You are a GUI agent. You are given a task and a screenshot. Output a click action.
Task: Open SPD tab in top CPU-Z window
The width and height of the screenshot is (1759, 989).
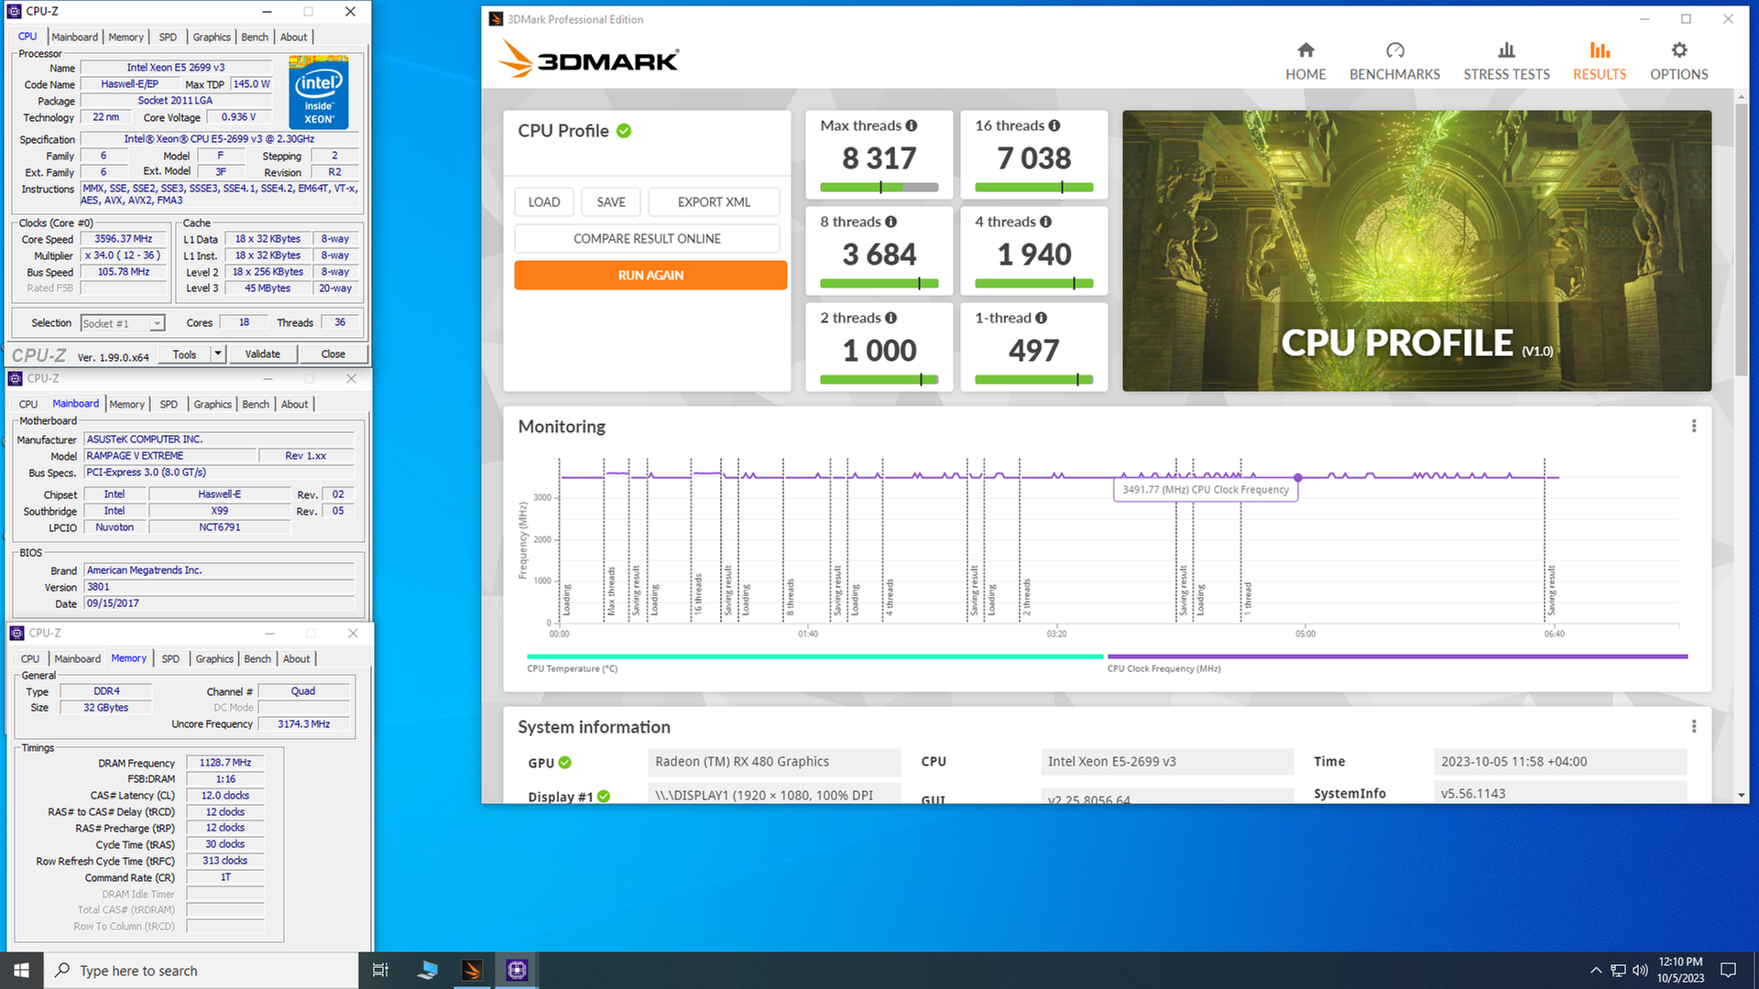(x=168, y=37)
